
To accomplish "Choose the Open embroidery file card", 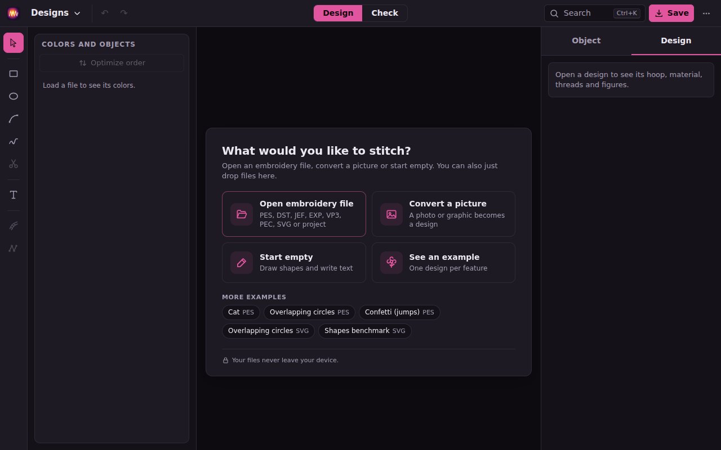I will (294, 214).
